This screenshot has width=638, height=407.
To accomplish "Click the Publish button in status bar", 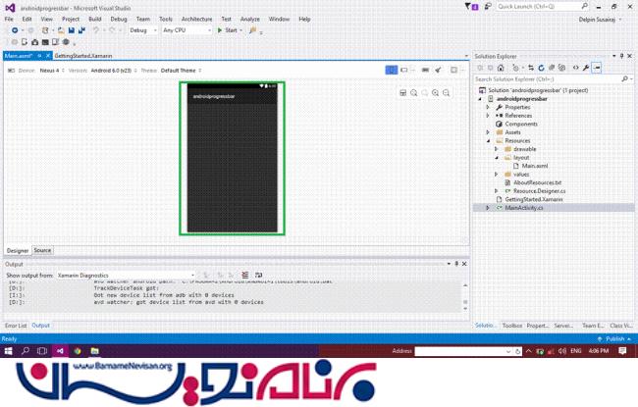I will tap(614, 339).
